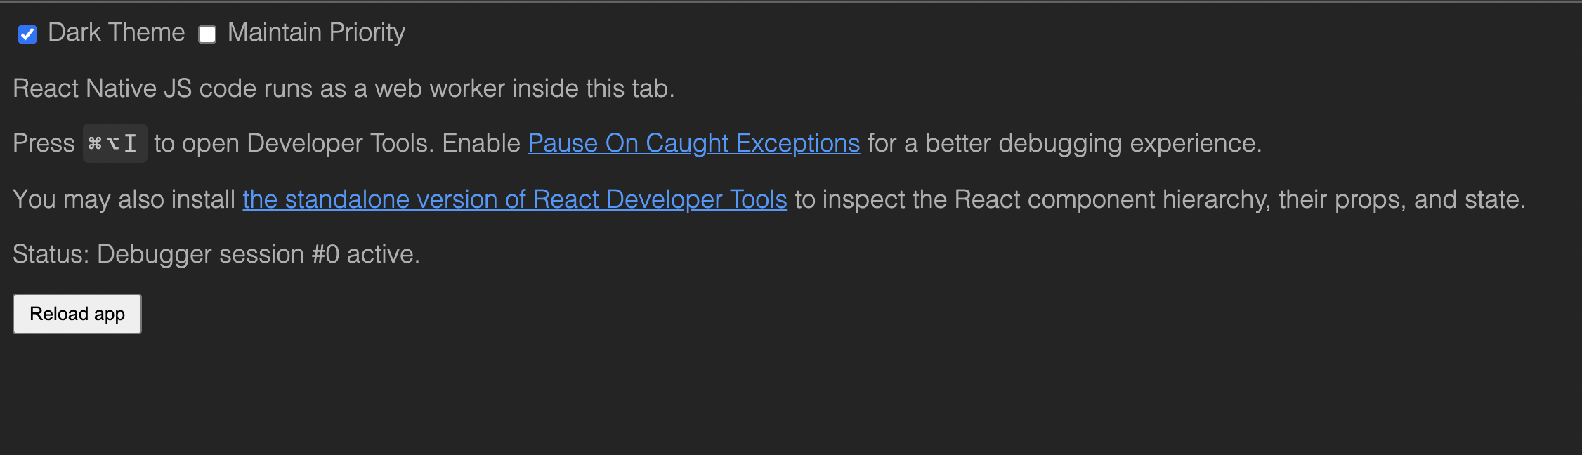Click the Reload app button
This screenshot has height=455, width=1582.
pyautogui.click(x=77, y=314)
